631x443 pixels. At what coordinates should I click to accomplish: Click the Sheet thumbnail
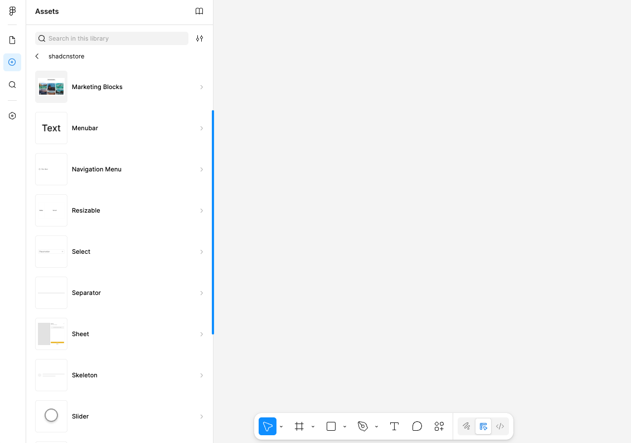click(x=51, y=334)
